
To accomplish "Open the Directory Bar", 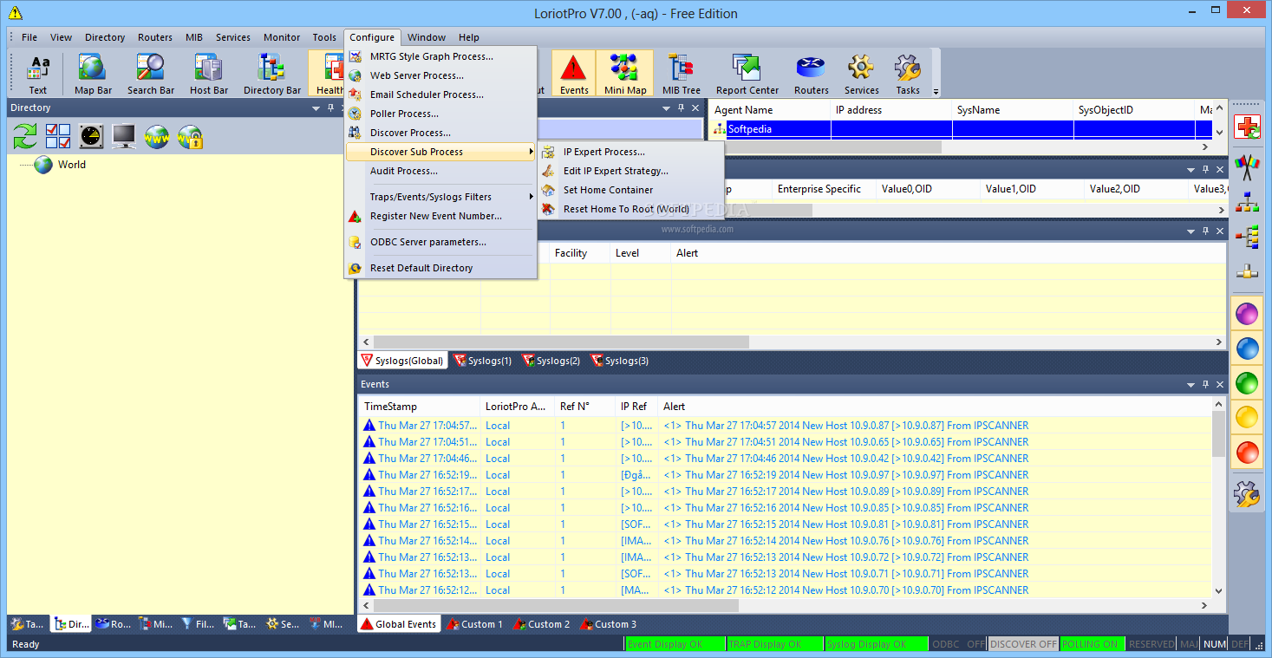I will 272,74.
